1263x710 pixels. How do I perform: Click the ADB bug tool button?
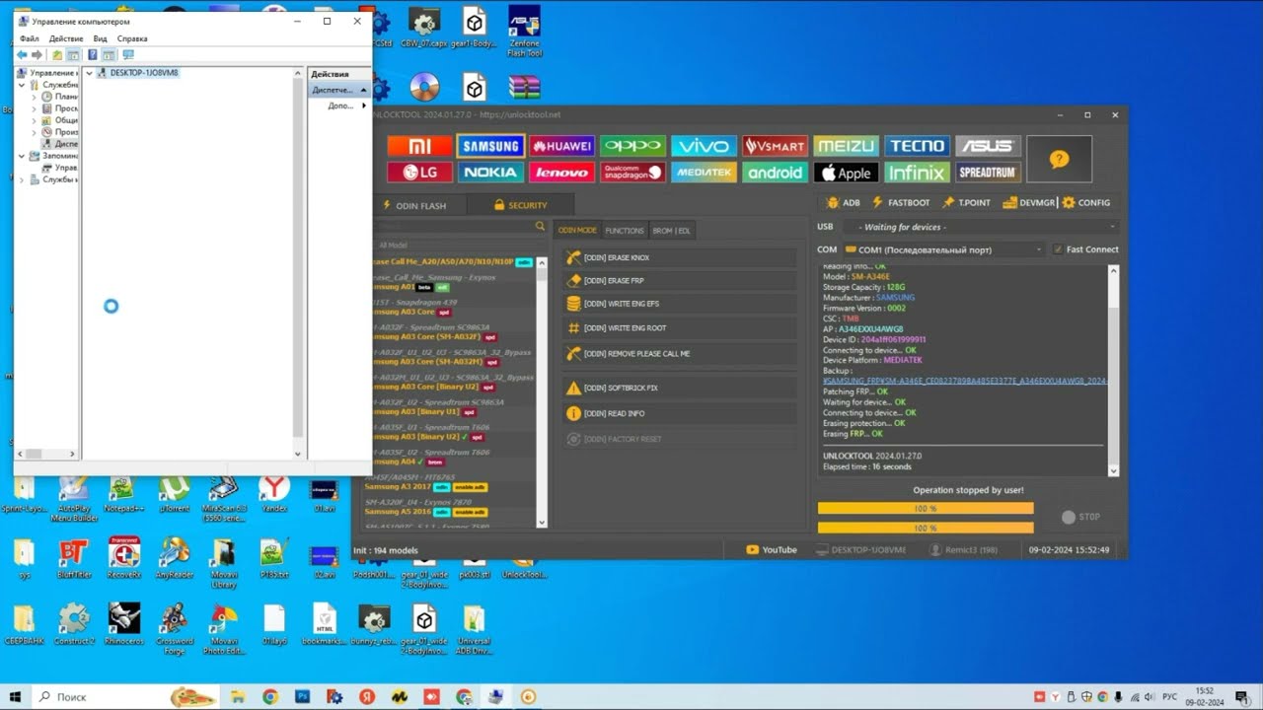tap(844, 202)
